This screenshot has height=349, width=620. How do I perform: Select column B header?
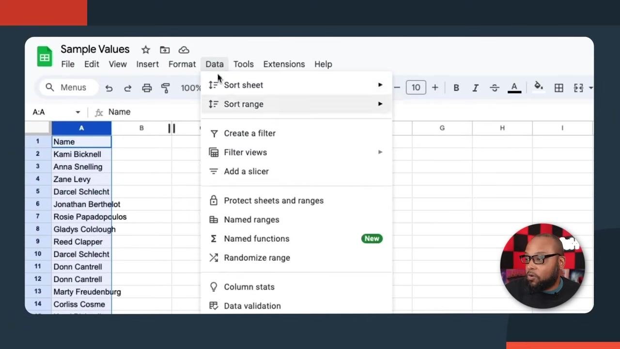tap(141, 128)
